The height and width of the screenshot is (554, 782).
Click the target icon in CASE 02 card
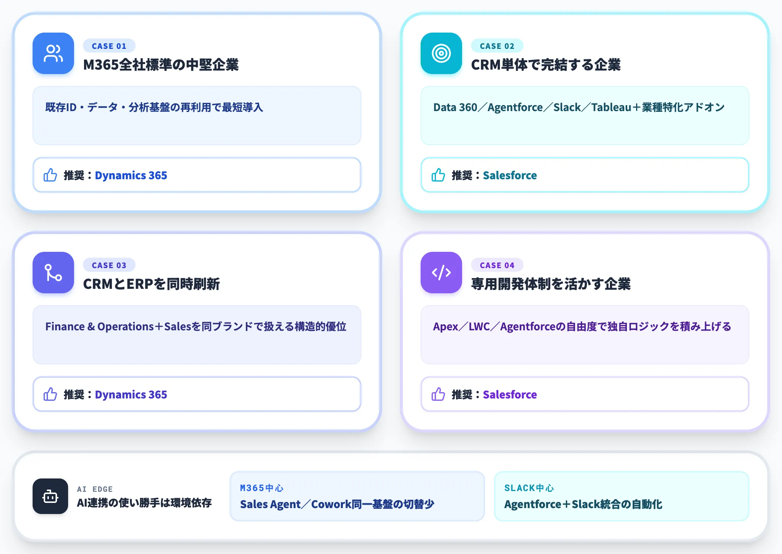441,53
